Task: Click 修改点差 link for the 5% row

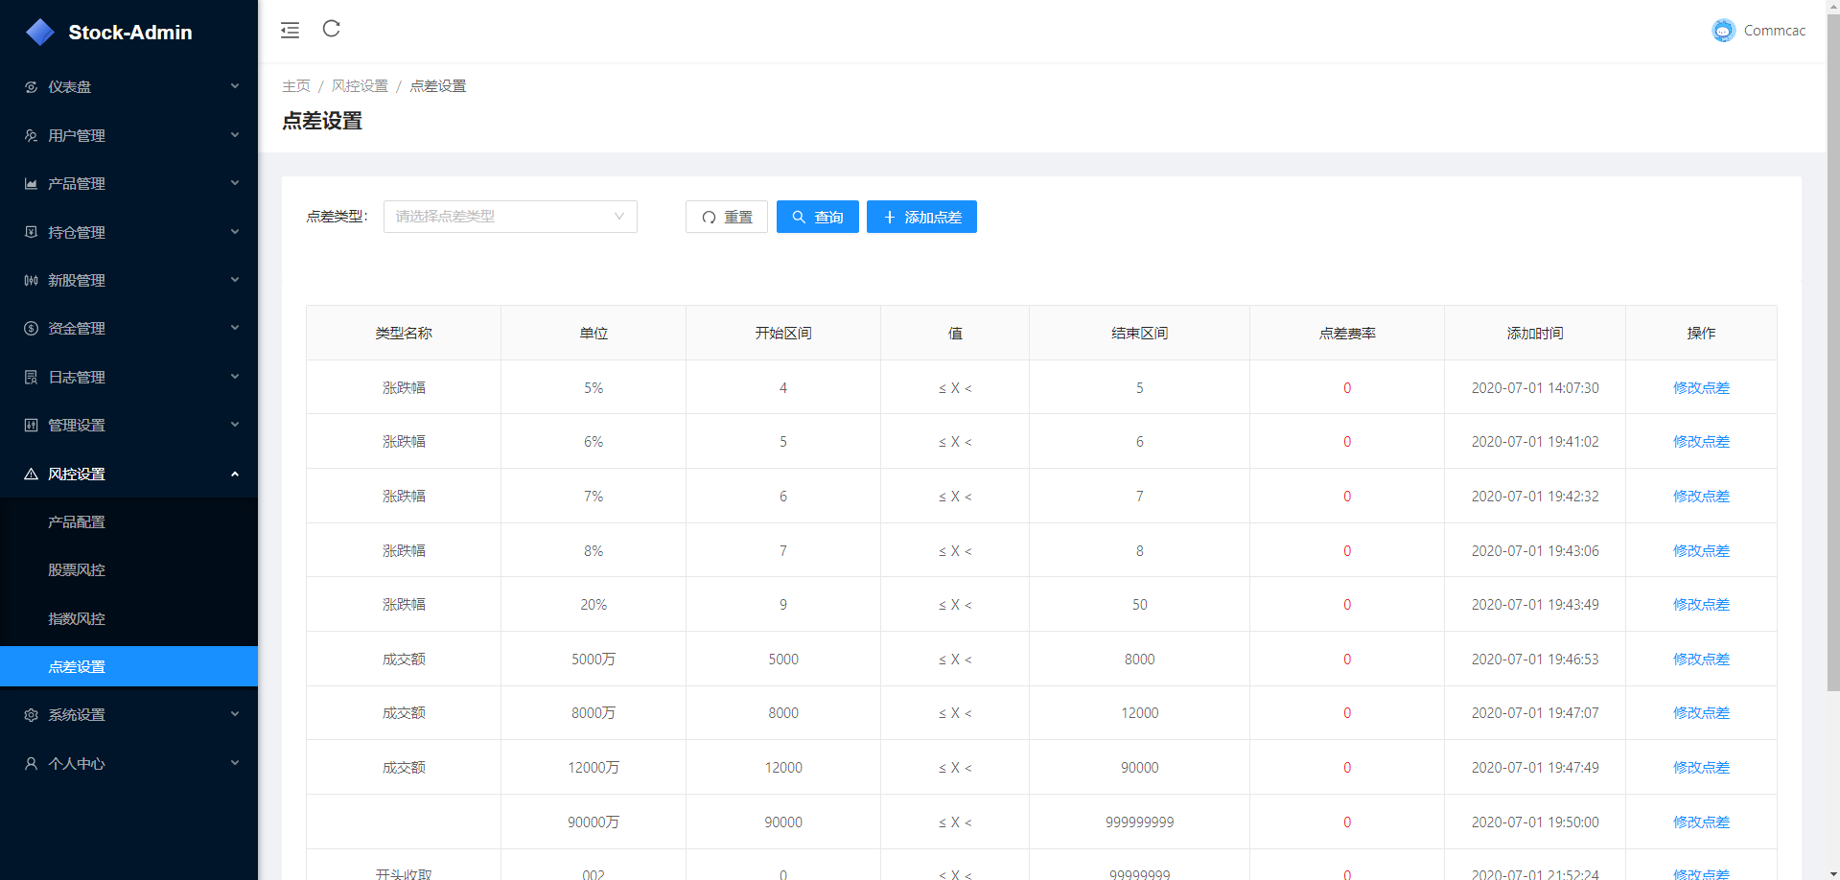Action: pyautogui.click(x=1701, y=388)
